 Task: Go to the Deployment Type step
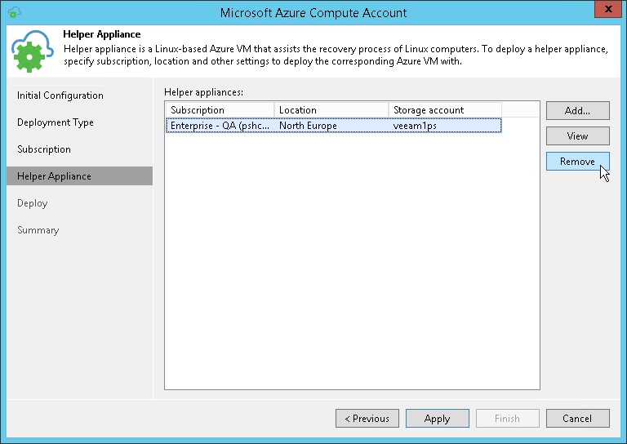click(56, 122)
